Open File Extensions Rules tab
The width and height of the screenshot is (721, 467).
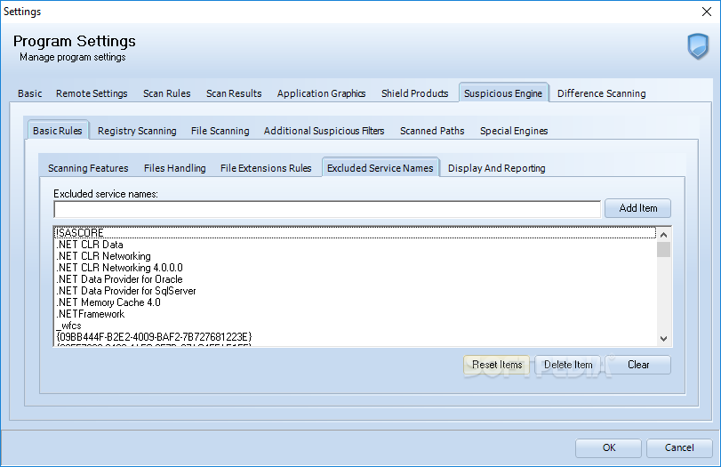[x=266, y=168]
